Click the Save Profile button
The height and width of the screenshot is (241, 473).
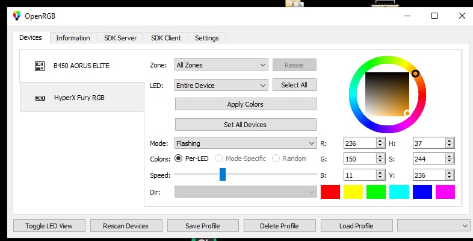[203, 225]
